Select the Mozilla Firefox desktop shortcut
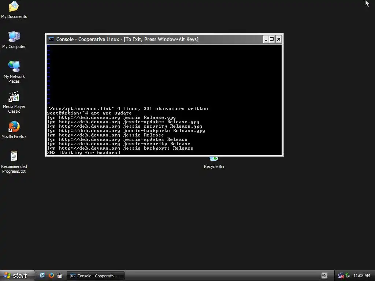Screen dimensions: 375x281 (x=14, y=130)
